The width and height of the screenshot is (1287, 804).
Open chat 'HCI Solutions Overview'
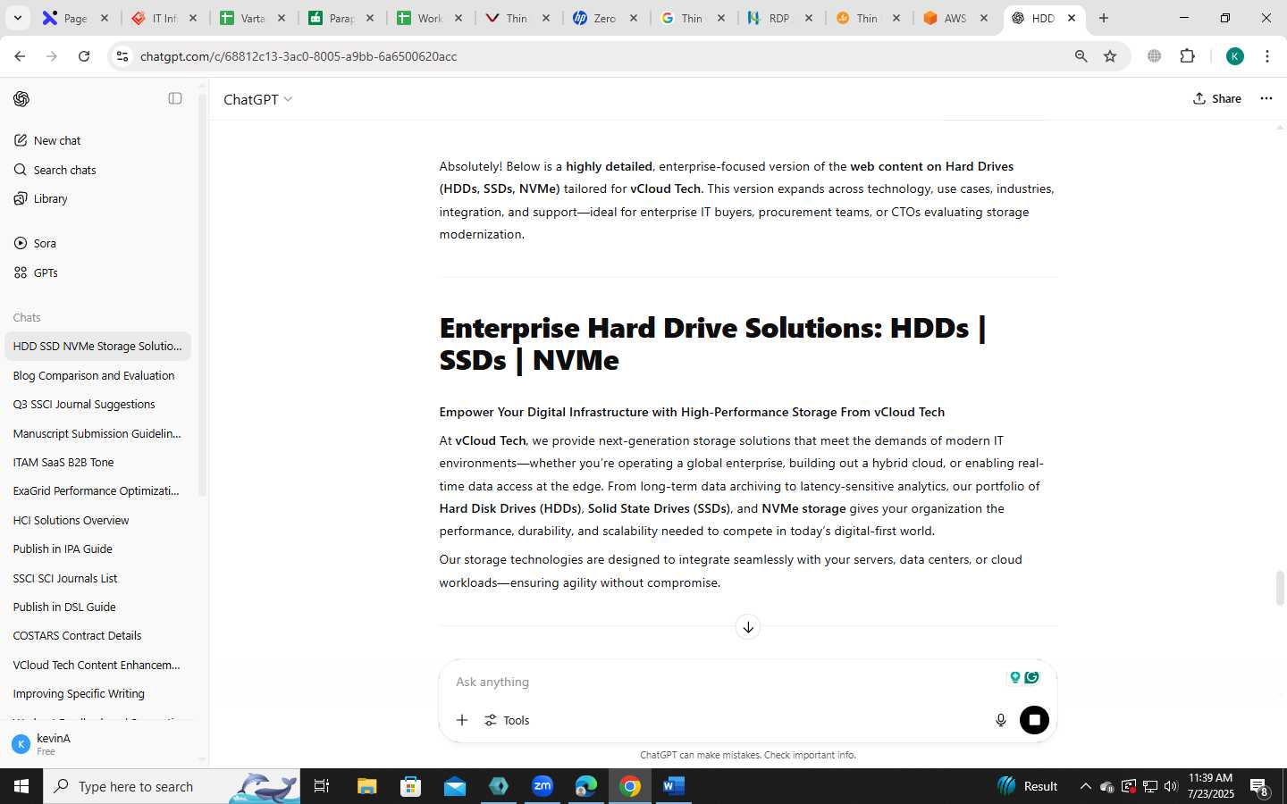pos(98,520)
